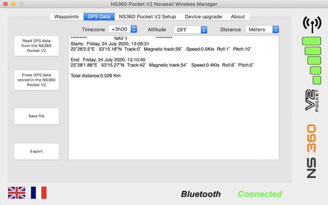The width and height of the screenshot is (328, 205).
Task: Expand the Altitude OFF dropdown
Action: 191,30
